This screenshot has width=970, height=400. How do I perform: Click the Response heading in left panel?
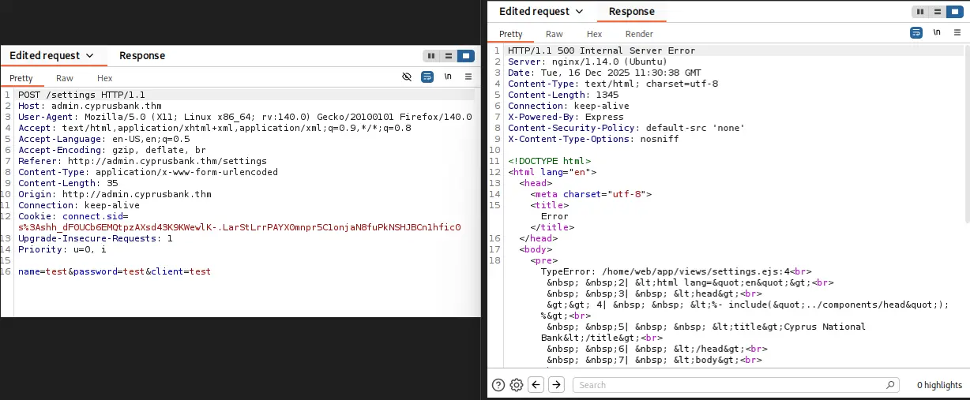tap(142, 56)
